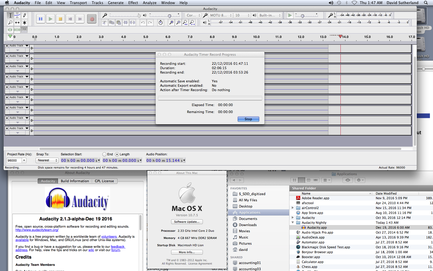Open the Built-in playback device dropdown
Viewport: 433px width, 271px height.
[x=270, y=15]
